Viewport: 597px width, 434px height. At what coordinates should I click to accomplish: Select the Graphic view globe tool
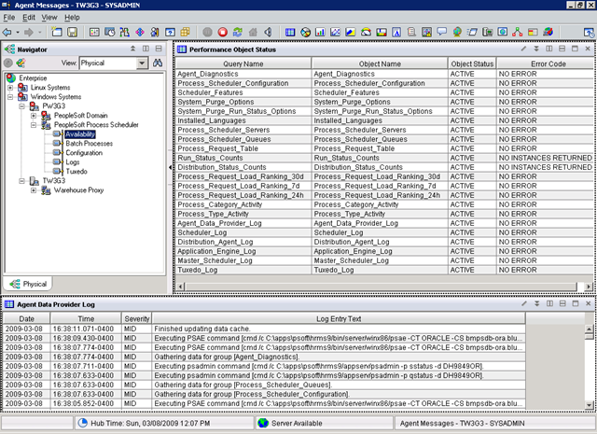click(x=457, y=33)
